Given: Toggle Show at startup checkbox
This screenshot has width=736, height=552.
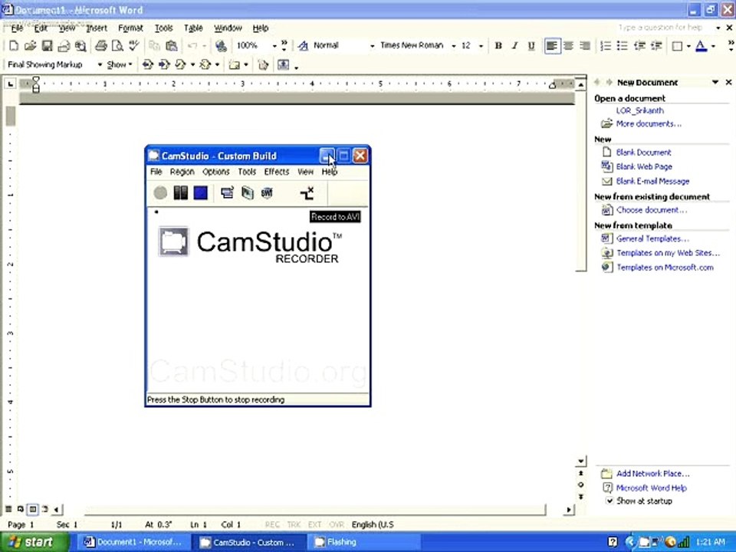Looking at the screenshot, I should click(x=609, y=501).
